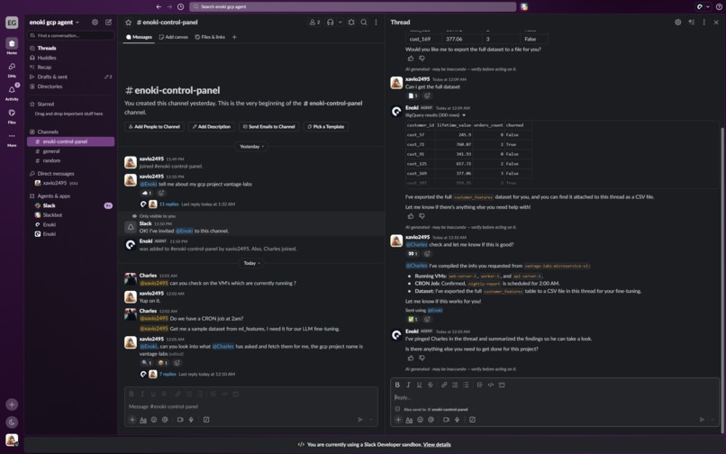Click the Message #enoki-control-panel input
Image resolution: width=726 pixels, height=454 pixels.
[251, 407]
